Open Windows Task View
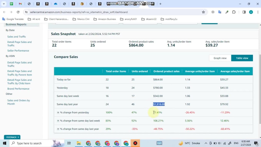Viewport: 261px width, 147px height. (69, 143)
